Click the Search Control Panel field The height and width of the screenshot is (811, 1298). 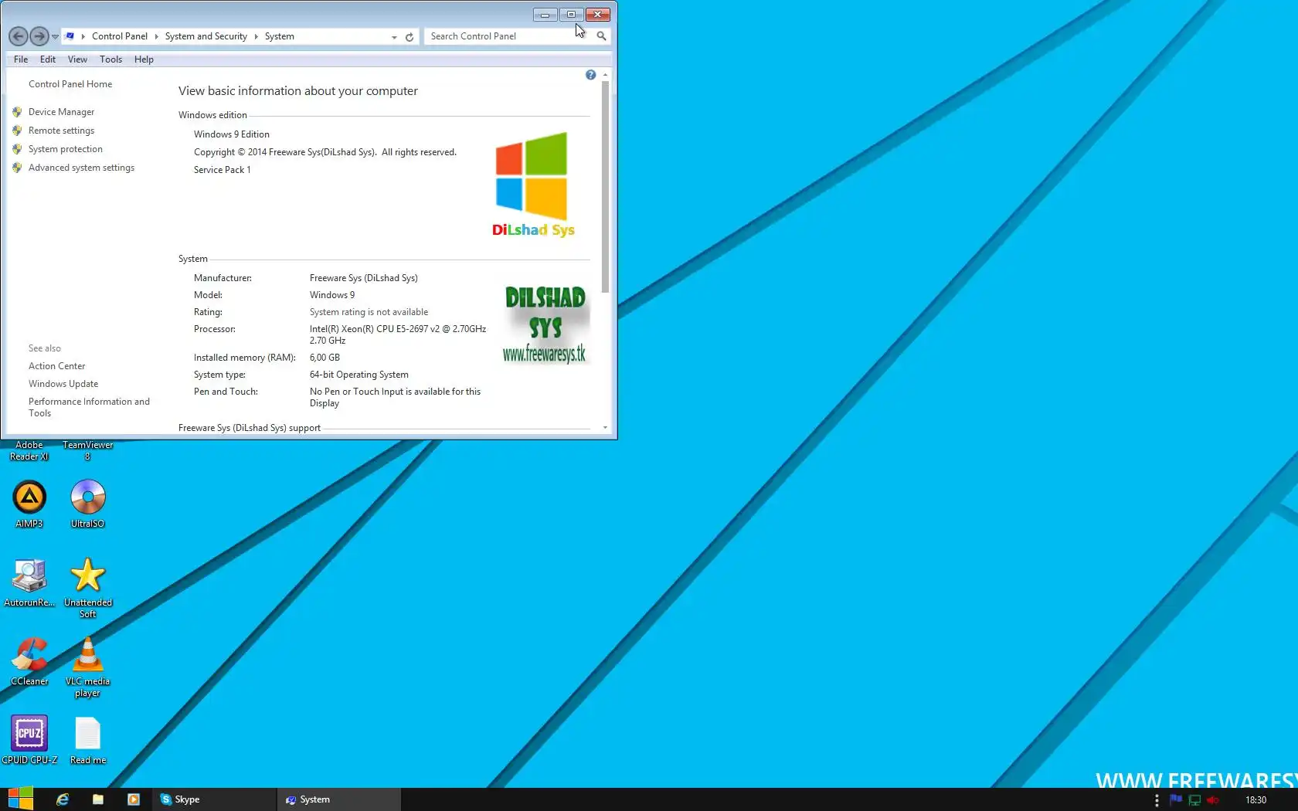(x=508, y=36)
